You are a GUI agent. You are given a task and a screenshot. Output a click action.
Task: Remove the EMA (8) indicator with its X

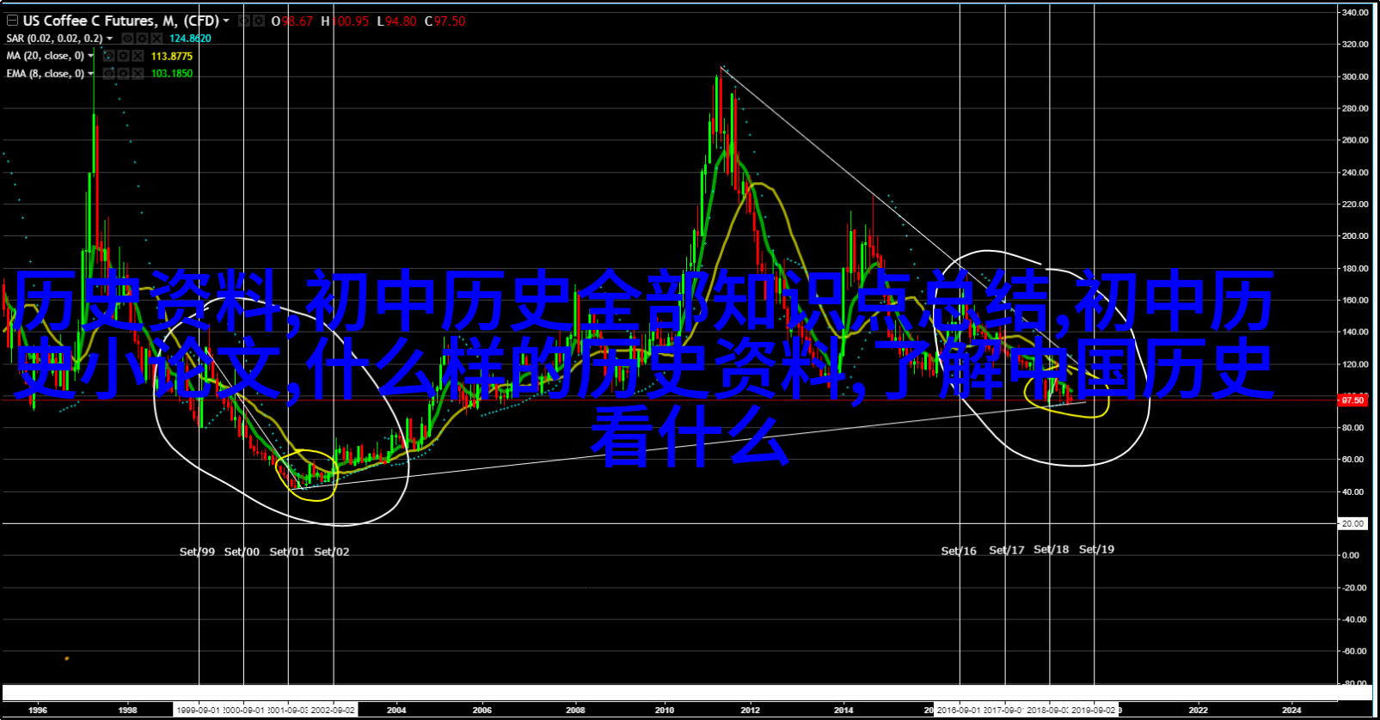pyautogui.click(x=138, y=74)
